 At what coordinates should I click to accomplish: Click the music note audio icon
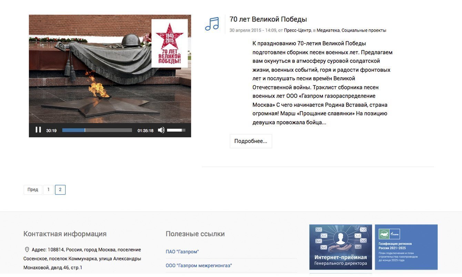pos(212,24)
